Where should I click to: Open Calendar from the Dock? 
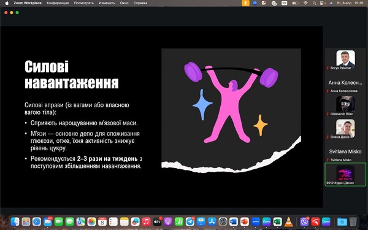pyautogui.click(x=102, y=221)
